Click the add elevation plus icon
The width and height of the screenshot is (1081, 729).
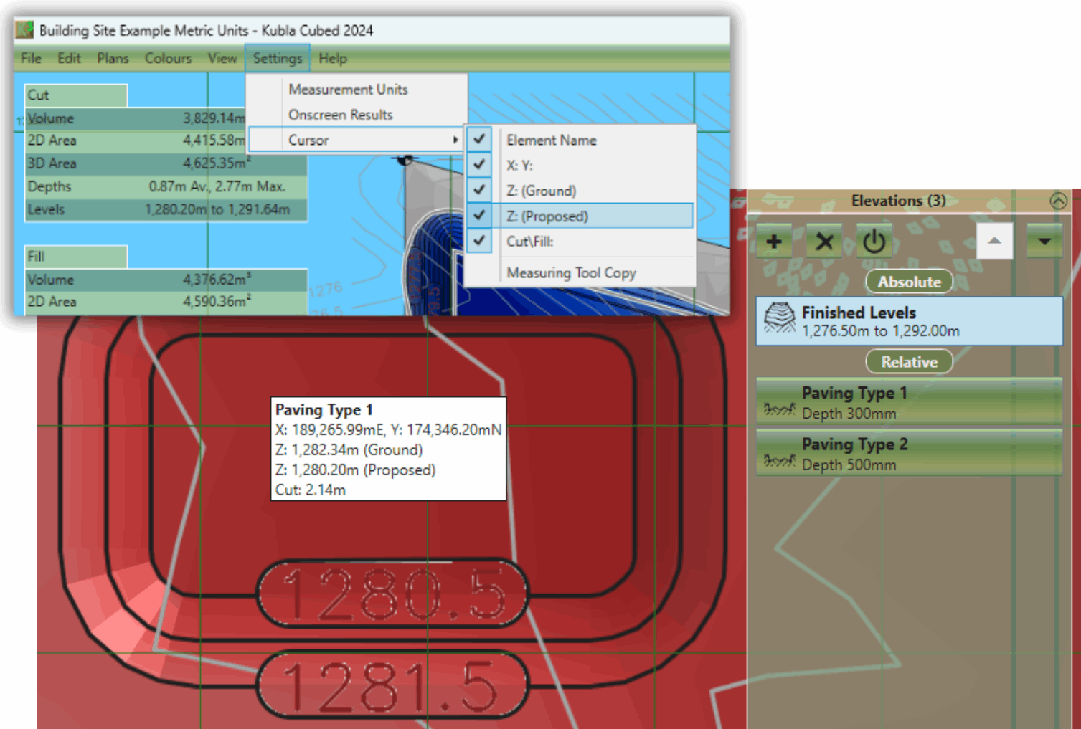[x=774, y=242]
